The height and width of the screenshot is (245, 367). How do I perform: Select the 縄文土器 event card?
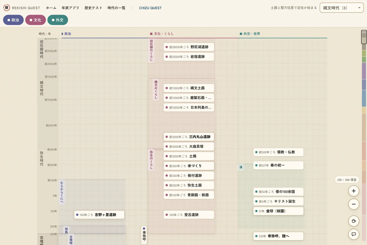click(x=189, y=88)
